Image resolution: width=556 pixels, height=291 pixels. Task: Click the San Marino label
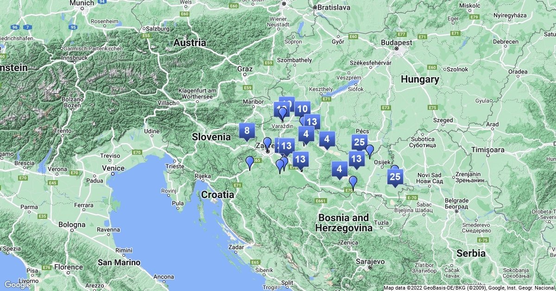point(119,262)
